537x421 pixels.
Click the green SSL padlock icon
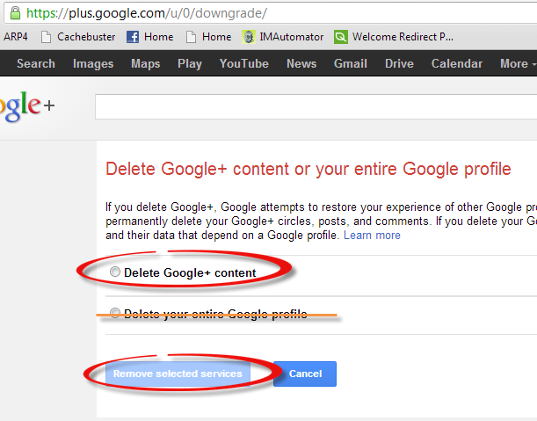click(15, 13)
